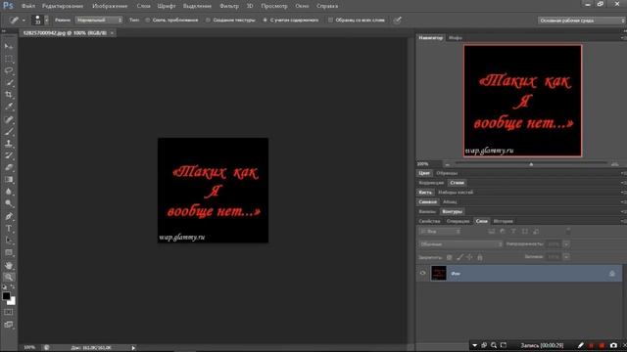Open the Просмотр menu
This screenshot has width=627, height=352.
274,6
